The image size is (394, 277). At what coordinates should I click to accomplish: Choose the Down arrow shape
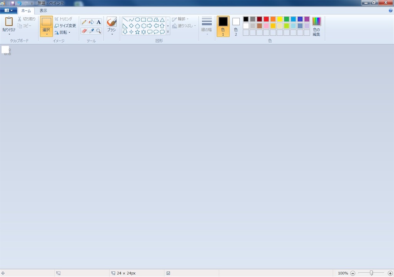click(x=125, y=32)
